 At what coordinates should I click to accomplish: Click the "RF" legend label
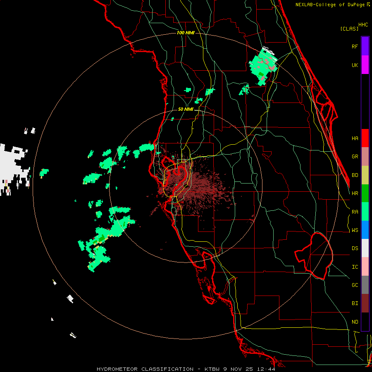click(355, 46)
